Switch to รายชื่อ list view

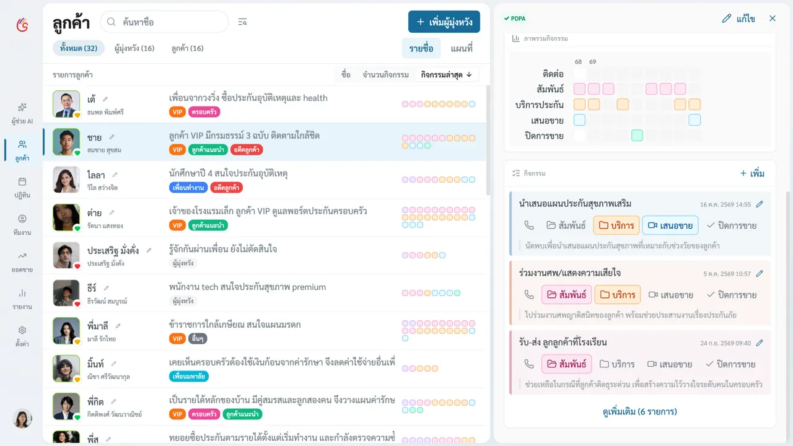click(x=421, y=48)
